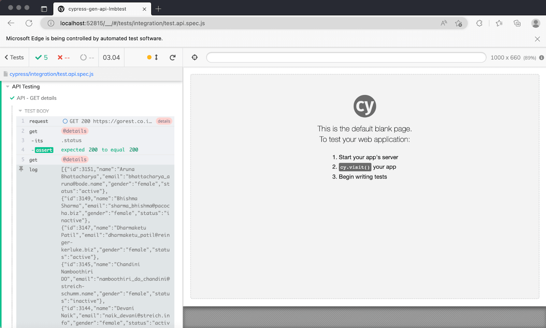Open the Read aloud icon in the address bar
Screen dimensions: 546x328
pyautogui.click(x=444, y=23)
